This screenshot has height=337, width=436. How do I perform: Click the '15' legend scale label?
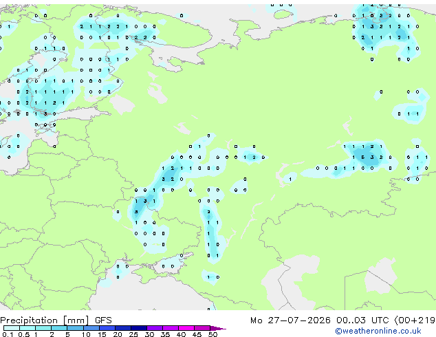tap(102, 334)
